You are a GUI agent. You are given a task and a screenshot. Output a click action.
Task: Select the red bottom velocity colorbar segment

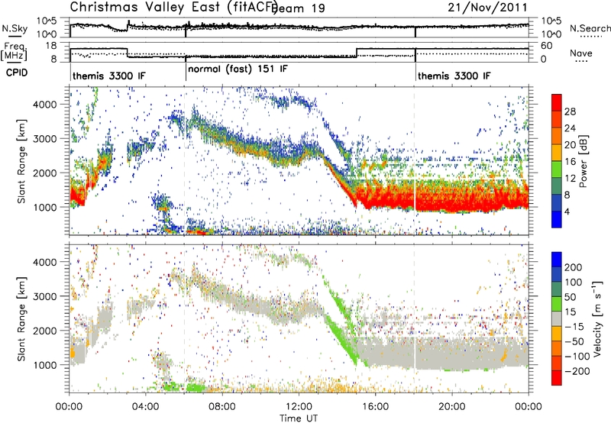point(557,378)
